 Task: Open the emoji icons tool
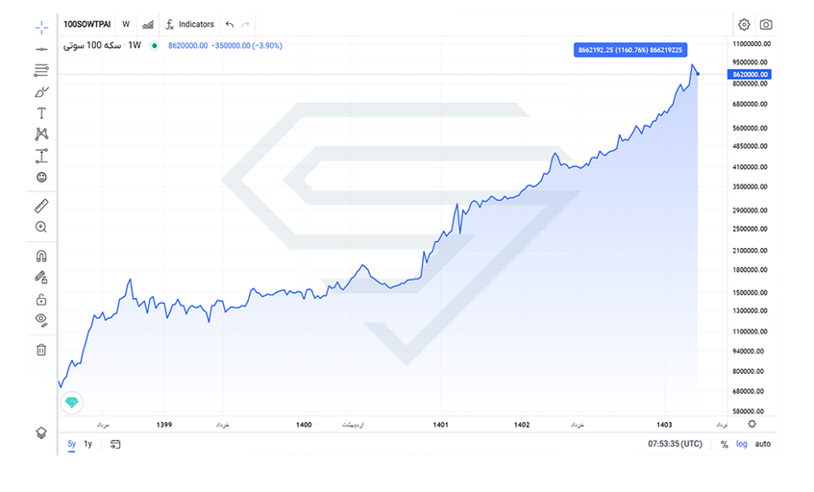tap(41, 177)
